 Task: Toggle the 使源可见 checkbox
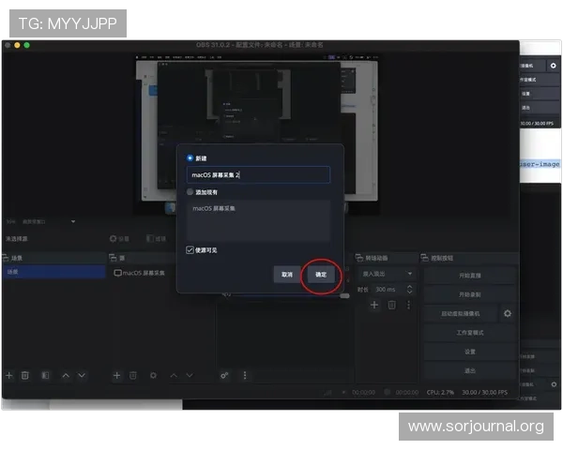(190, 250)
